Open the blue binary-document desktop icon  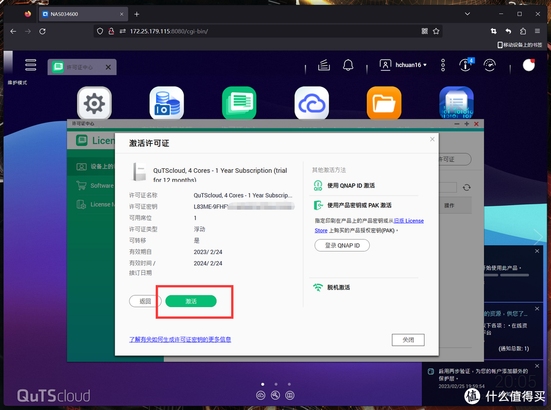click(457, 104)
